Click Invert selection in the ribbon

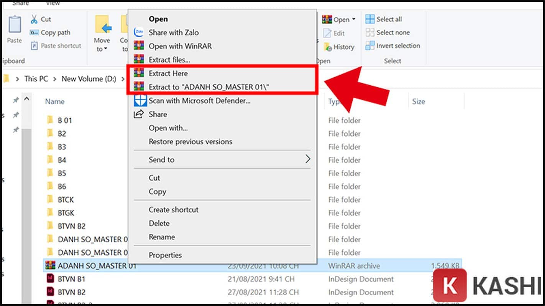coord(398,46)
